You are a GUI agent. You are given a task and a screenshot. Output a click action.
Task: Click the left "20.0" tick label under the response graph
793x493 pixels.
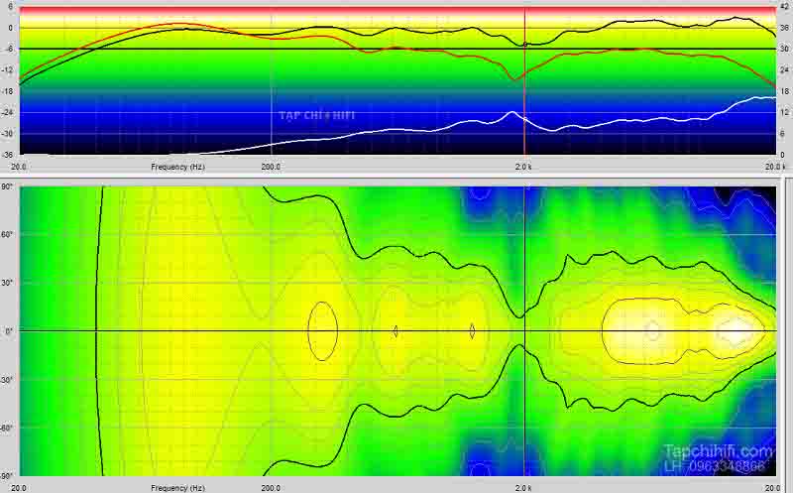[19, 167]
